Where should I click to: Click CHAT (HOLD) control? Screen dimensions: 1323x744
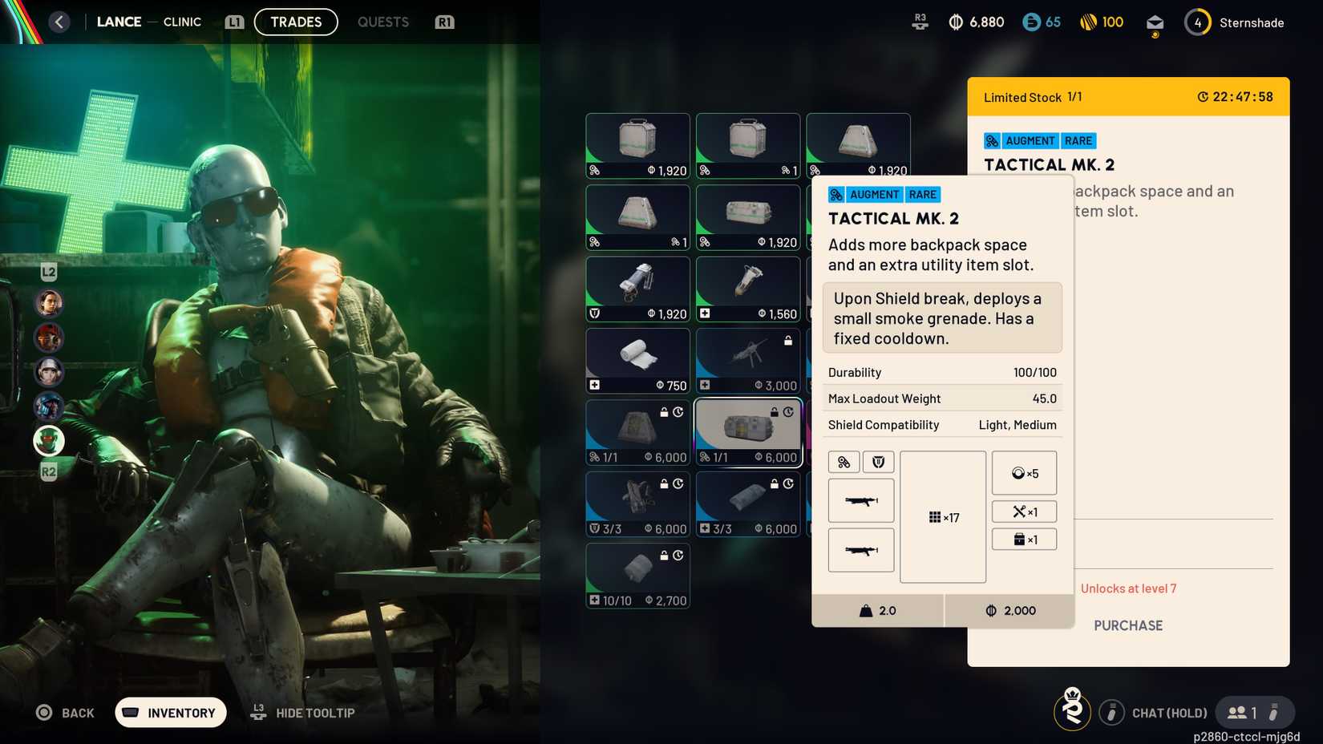coord(1168,713)
